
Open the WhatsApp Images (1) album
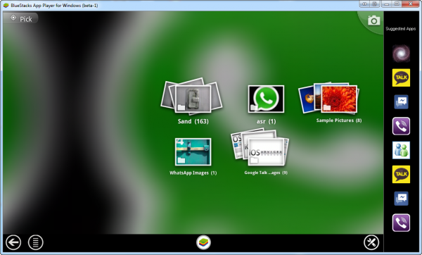point(193,156)
